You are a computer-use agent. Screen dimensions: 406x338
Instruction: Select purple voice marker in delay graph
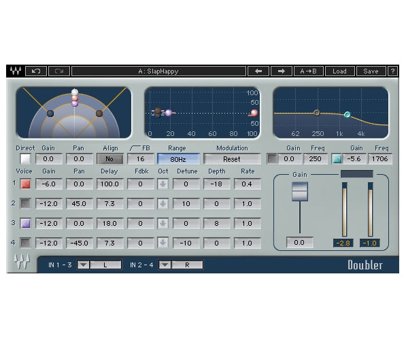click(169, 113)
